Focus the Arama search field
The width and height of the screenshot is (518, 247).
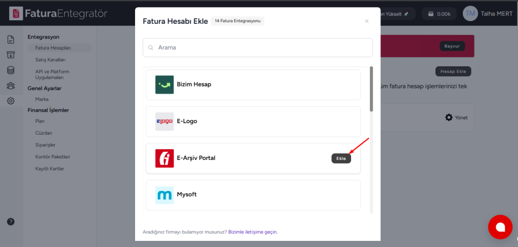258,48
